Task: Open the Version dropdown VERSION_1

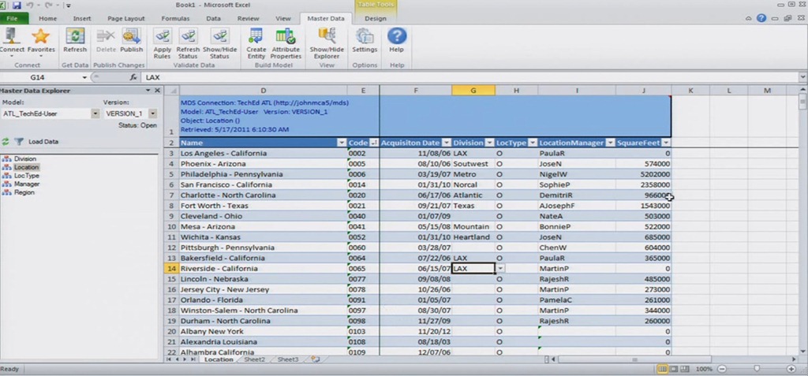Action: click(152, 114)
